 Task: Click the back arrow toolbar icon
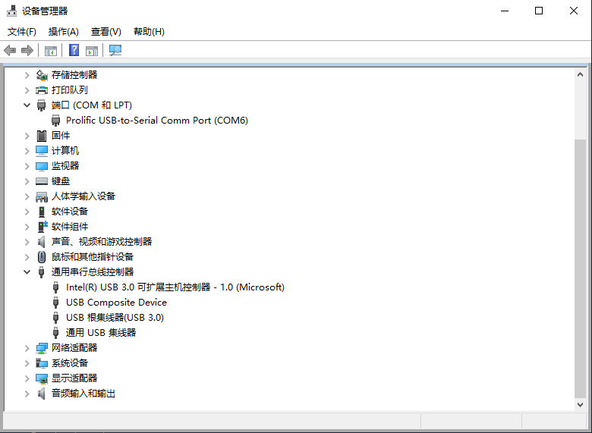point(10,51)
